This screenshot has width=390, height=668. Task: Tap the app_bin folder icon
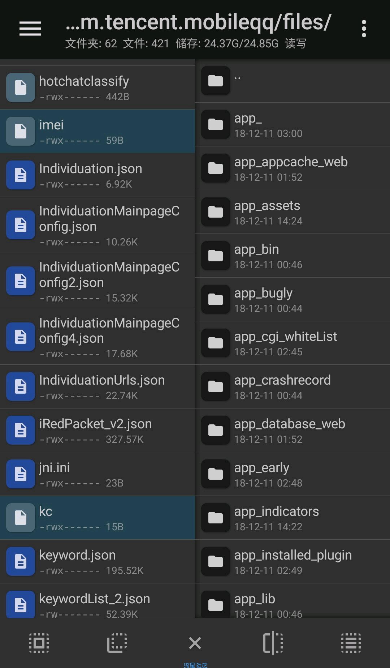[x=216, y=256]
